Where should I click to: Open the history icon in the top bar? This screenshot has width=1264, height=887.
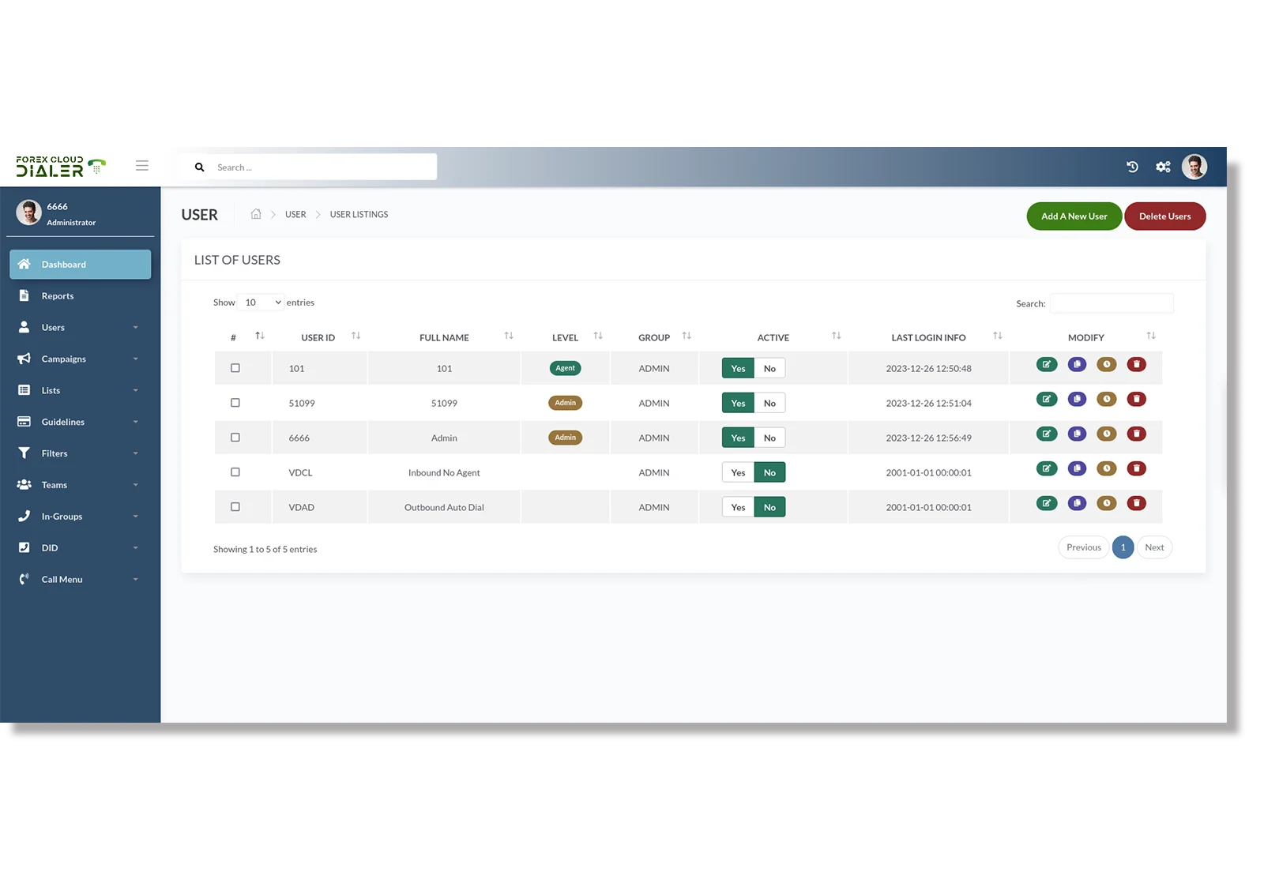click(x=1132, y=166)
